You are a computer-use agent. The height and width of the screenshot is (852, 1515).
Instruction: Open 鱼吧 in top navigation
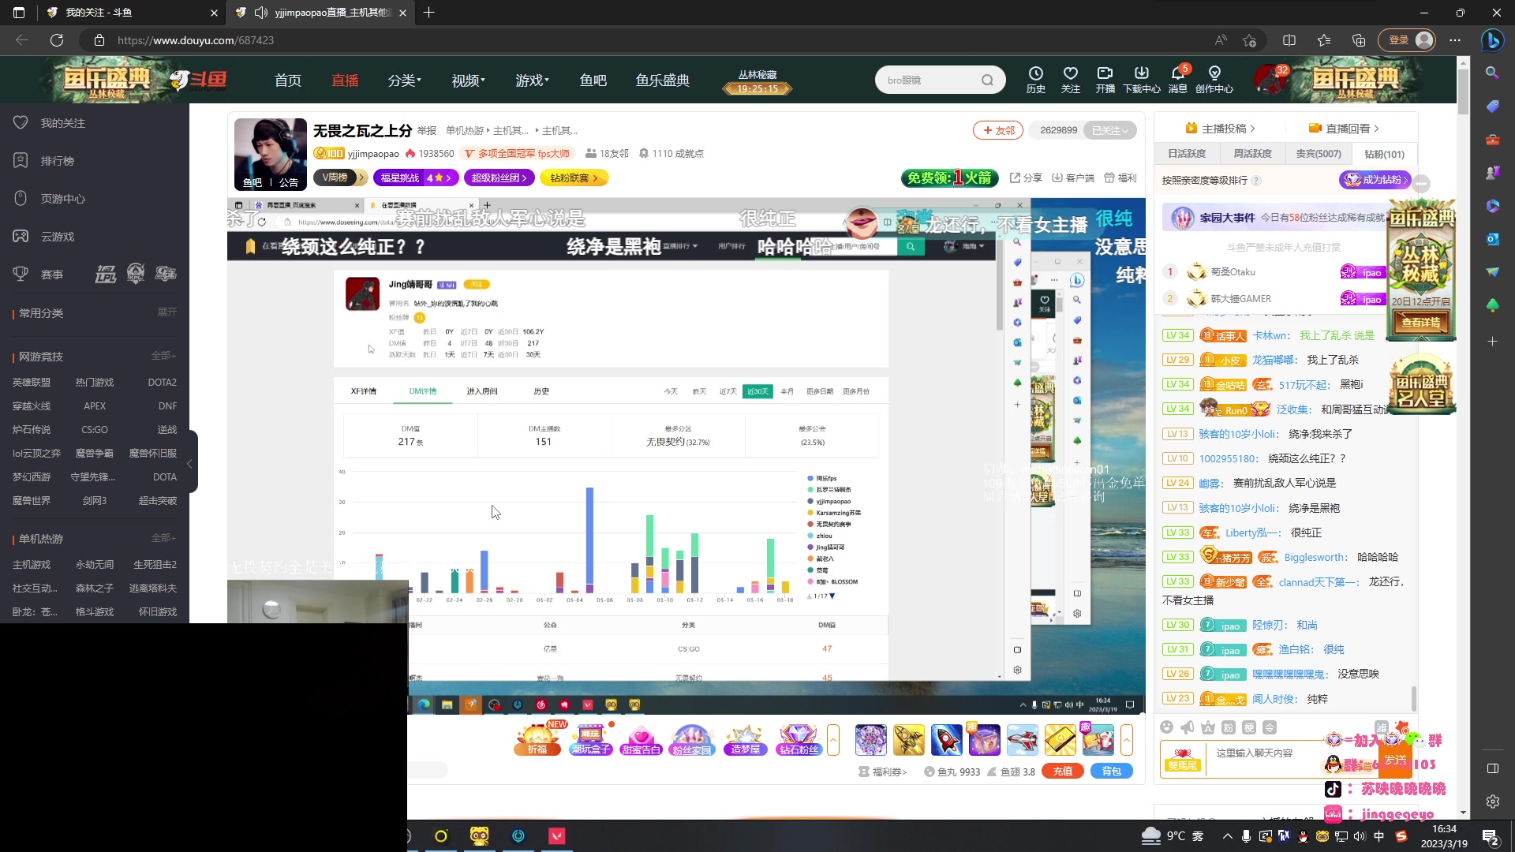pyautogui.click(x=593, y=80)
